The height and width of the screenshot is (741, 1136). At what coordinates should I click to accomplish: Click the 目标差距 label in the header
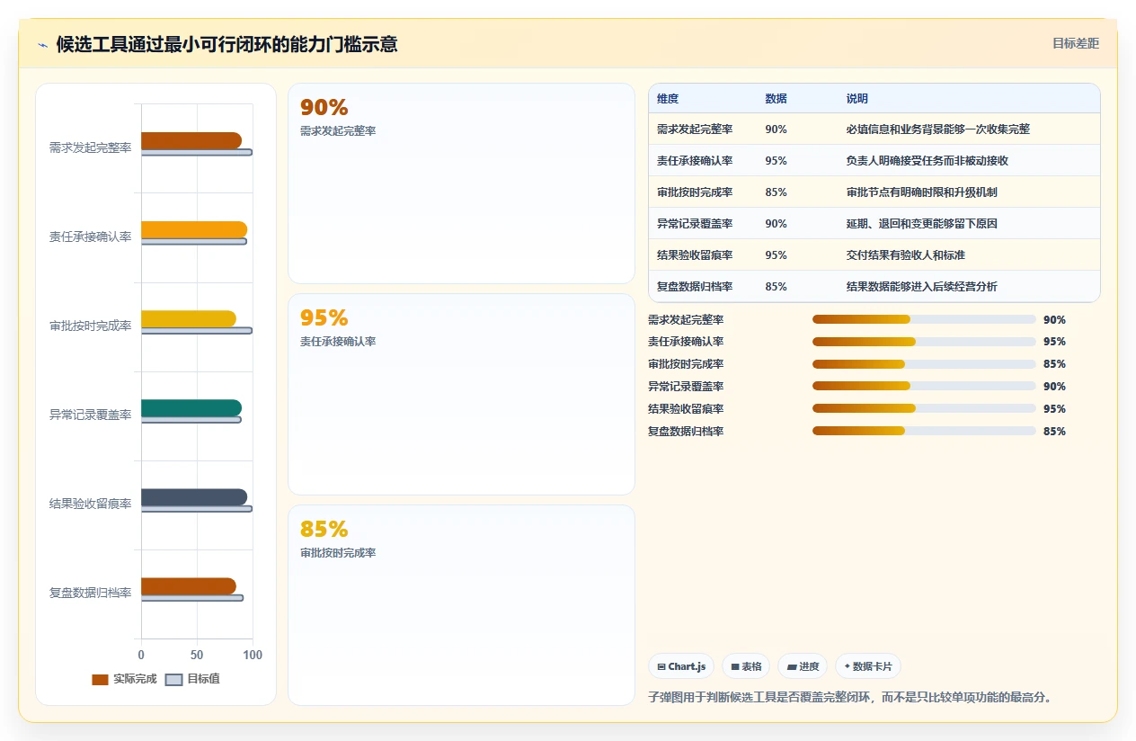tap(1076, 43)
